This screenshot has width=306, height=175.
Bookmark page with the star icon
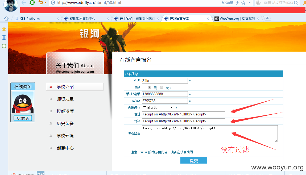tap(243, 3)
